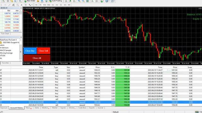
Task: Switch chart to M5 timeframe
Action: coord(40,5)
